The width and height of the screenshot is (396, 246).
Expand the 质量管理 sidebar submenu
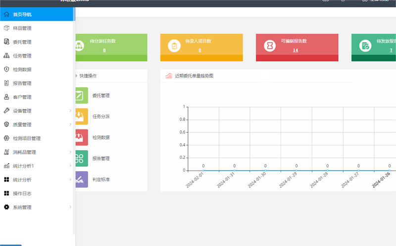coord(70,124)
